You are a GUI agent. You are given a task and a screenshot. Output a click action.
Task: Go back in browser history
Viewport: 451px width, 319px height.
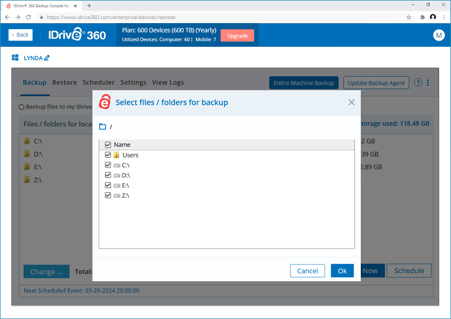coord(7,17)
